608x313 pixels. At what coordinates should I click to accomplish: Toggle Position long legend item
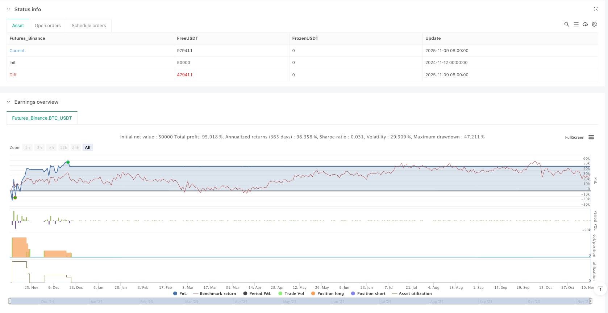click(x=327, y=293)
